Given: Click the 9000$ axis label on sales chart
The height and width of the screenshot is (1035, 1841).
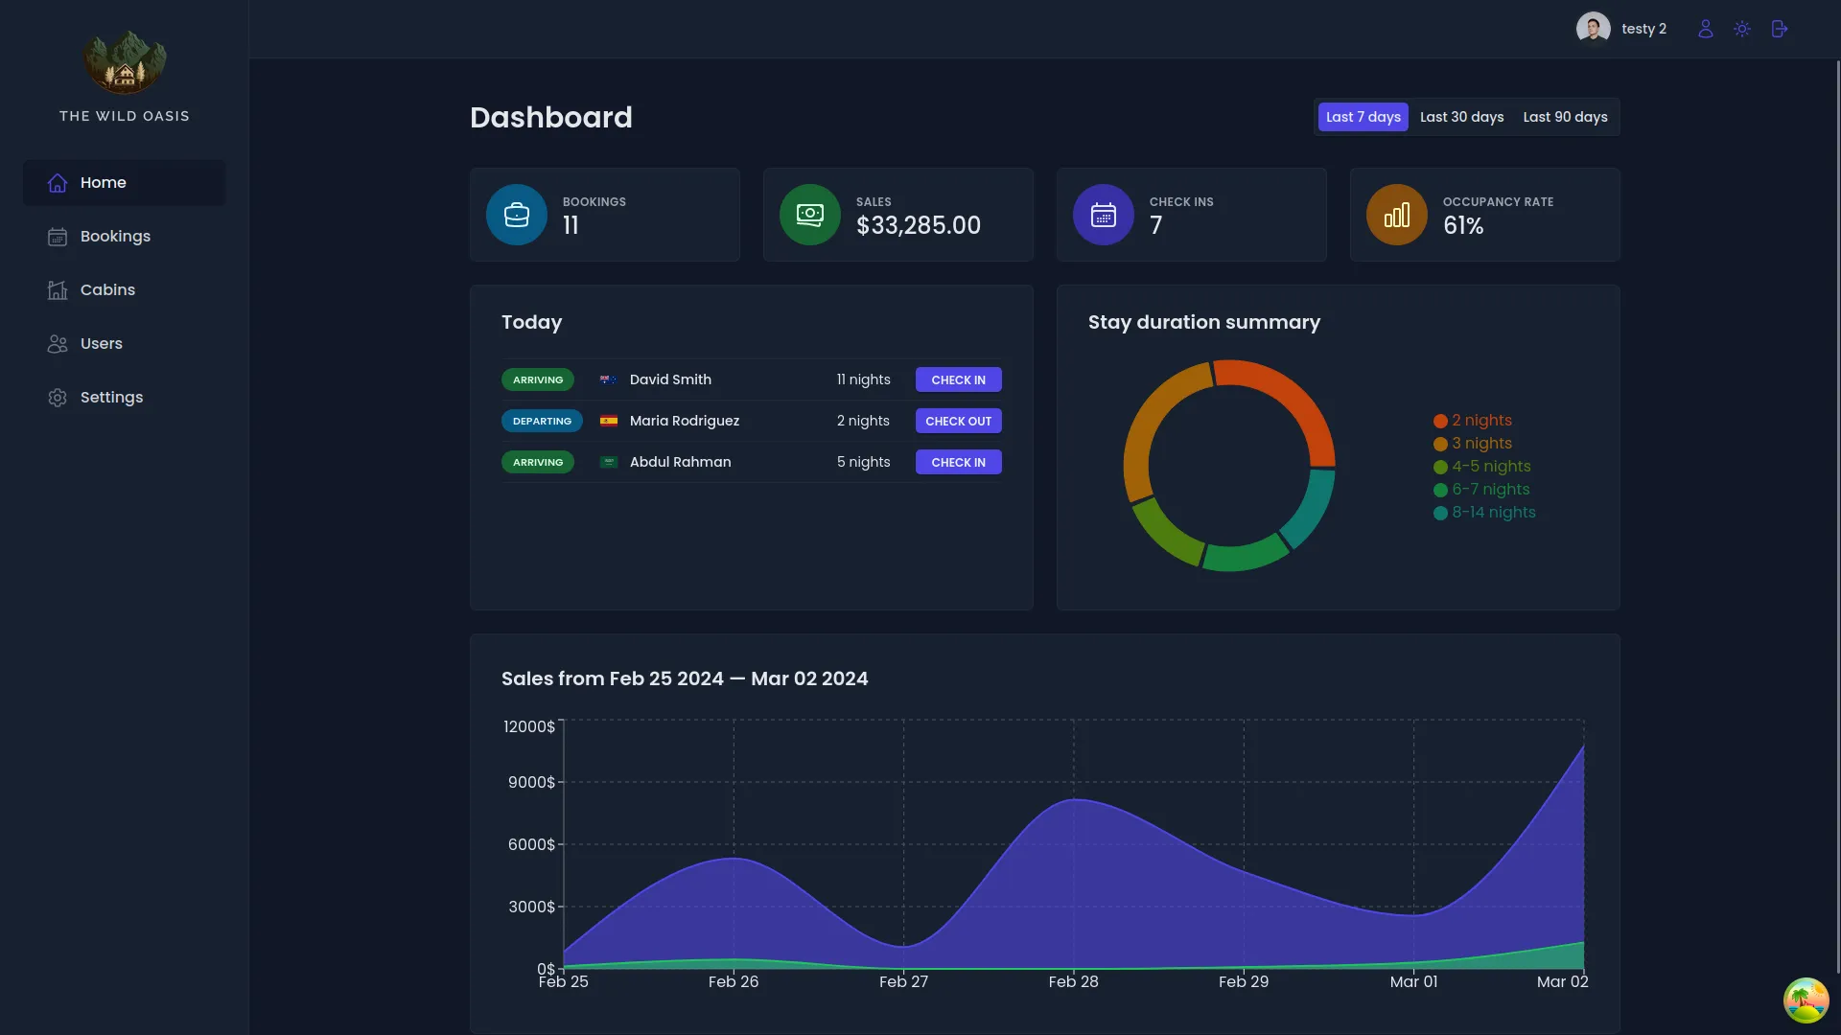Looking at the screenshot, I should (531, 782).
